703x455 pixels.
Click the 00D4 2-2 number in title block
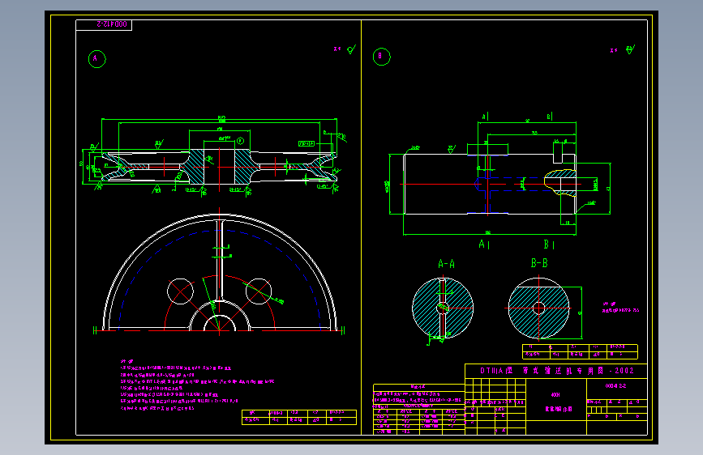[615, 385]
